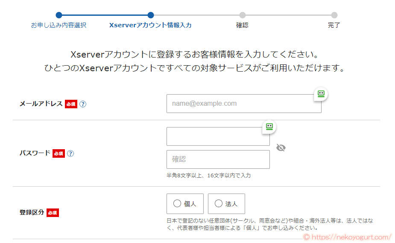
Task: Go to お申し込み内容選択 step
Action: [59, 25]
